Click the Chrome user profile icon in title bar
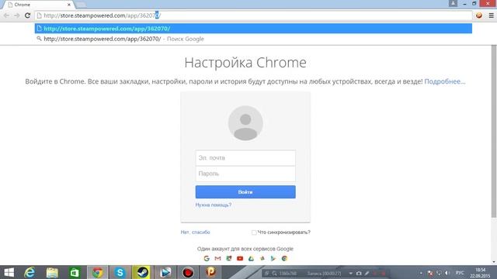Viewport: 497px width, 279px height. click(x=453, y=3)
